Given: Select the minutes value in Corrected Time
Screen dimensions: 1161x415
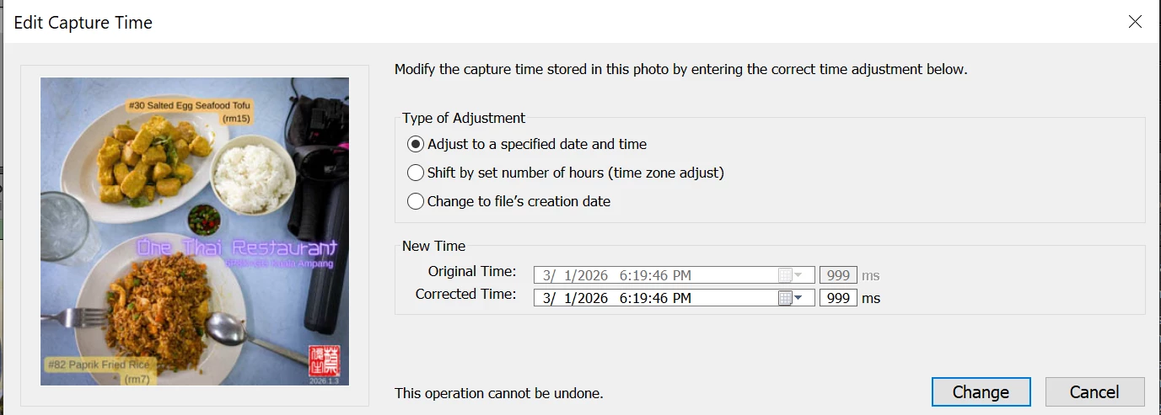Looking at the screenshot, I should (x=637, y=298).
